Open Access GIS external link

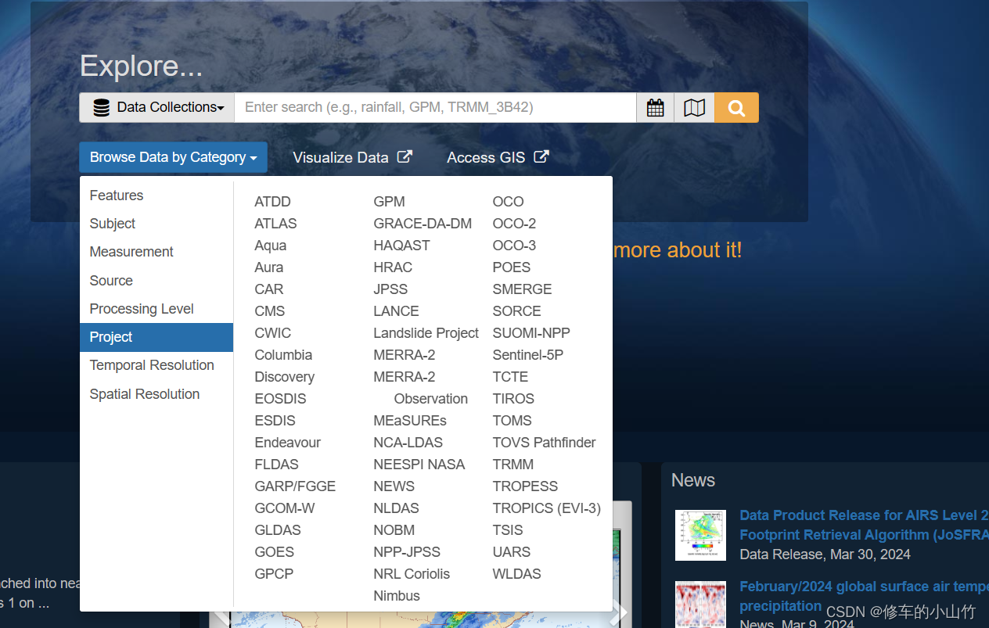(498, 157)
